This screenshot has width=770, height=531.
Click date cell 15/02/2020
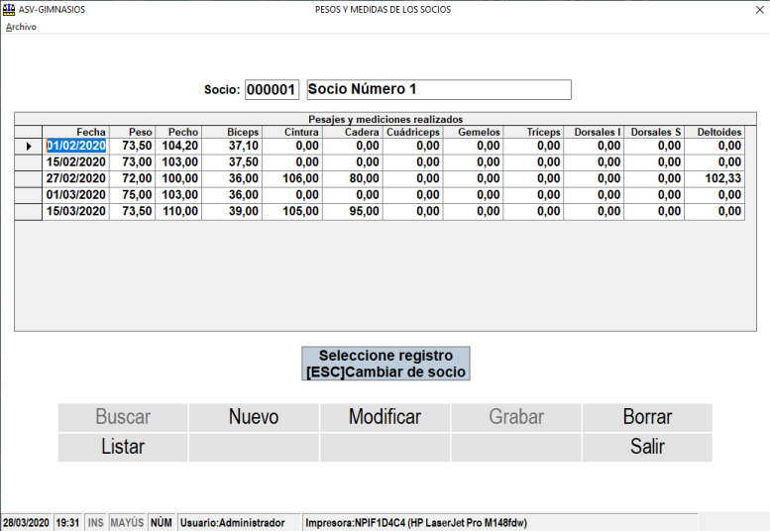click(x=76, y=162)
